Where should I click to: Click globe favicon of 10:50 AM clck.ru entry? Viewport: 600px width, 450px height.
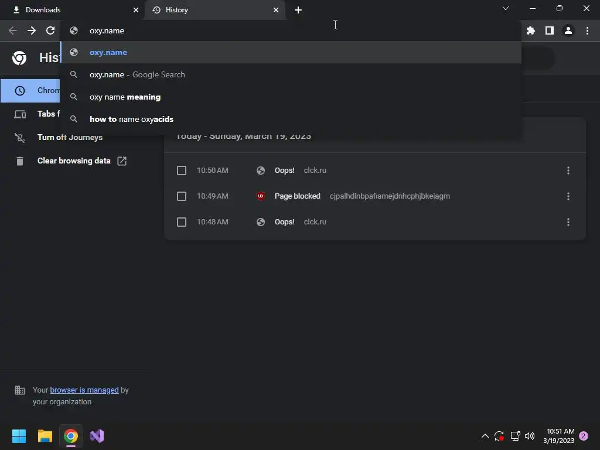coord(261,171)
